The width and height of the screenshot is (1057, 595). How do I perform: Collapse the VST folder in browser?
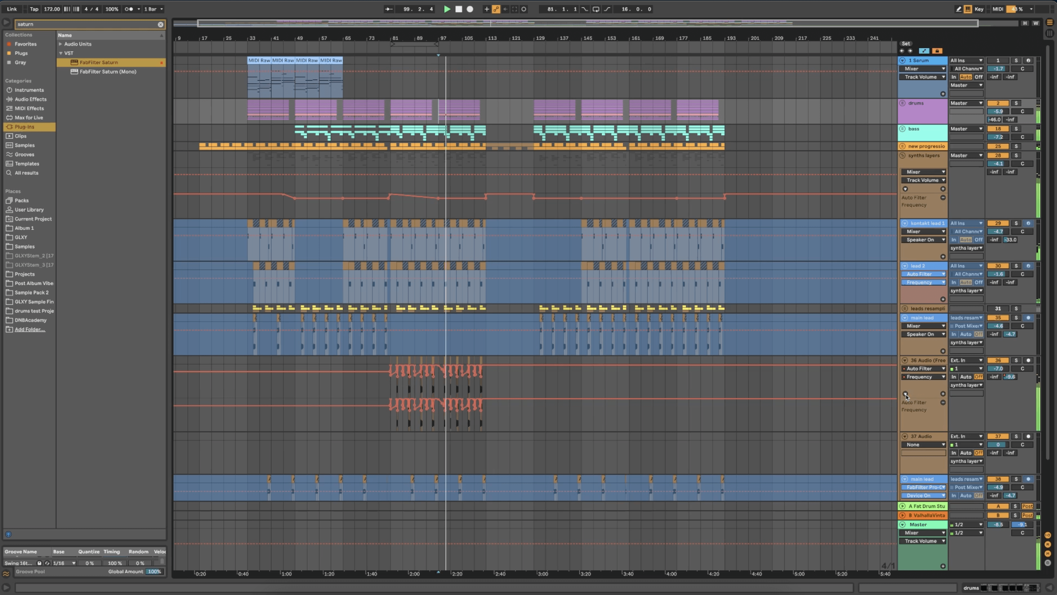pos(61,53)
